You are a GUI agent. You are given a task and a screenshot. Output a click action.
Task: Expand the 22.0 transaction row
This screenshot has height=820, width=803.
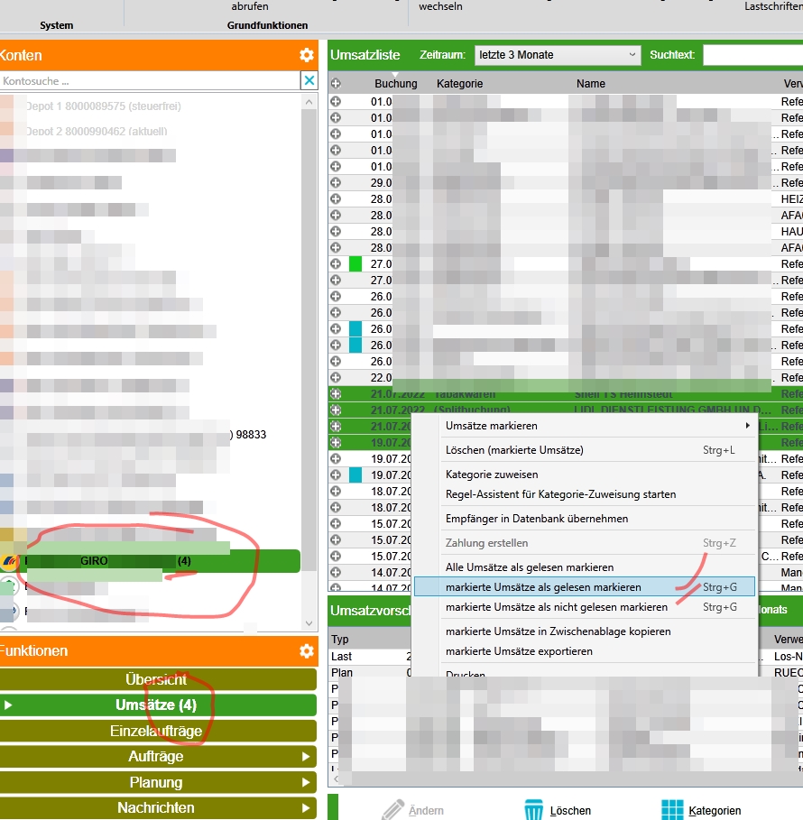click(336, 378)
